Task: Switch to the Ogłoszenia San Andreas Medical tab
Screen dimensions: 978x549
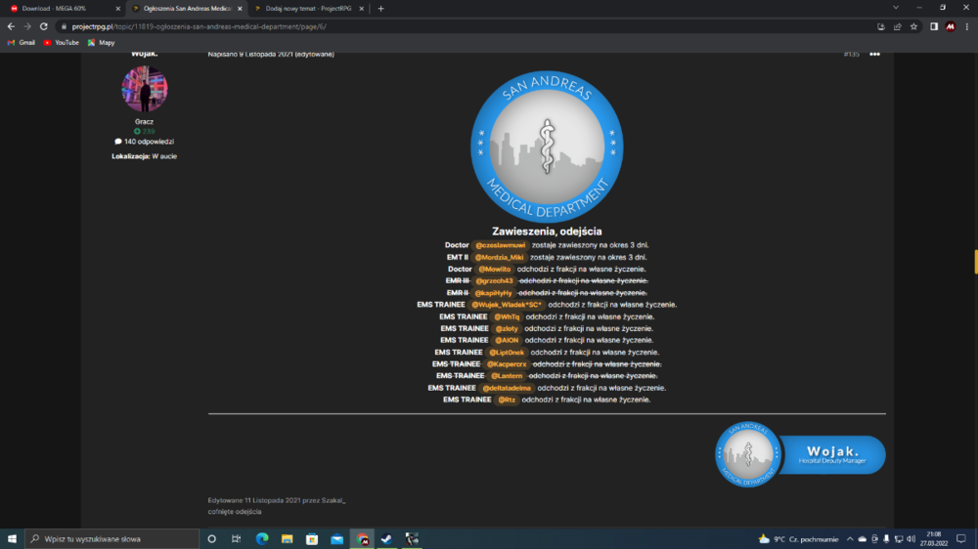Action: point(187,9)
